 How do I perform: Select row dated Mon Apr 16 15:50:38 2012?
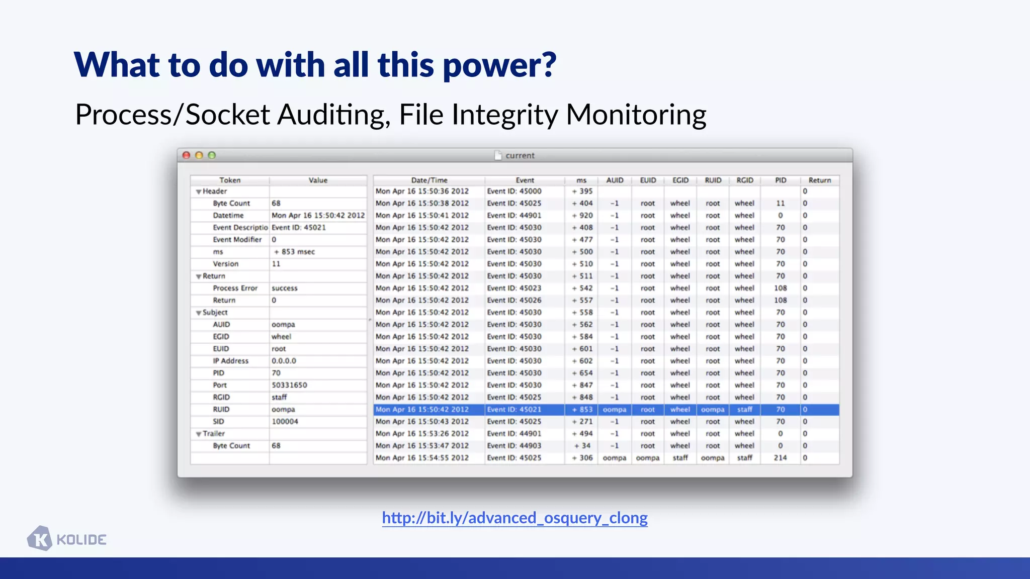606,204
